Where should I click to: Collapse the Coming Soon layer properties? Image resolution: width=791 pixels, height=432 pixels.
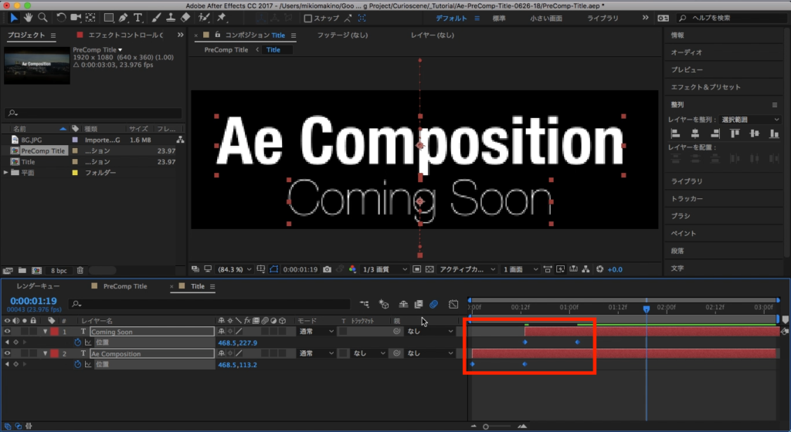[45, 331]
